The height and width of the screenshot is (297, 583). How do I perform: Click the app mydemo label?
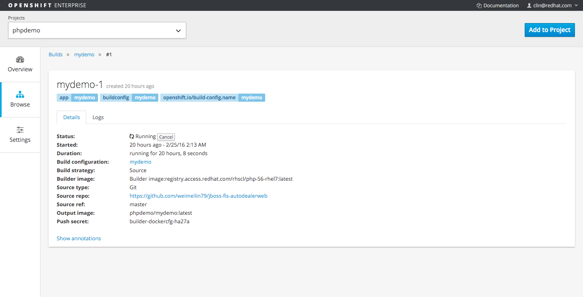click(77, 98)
